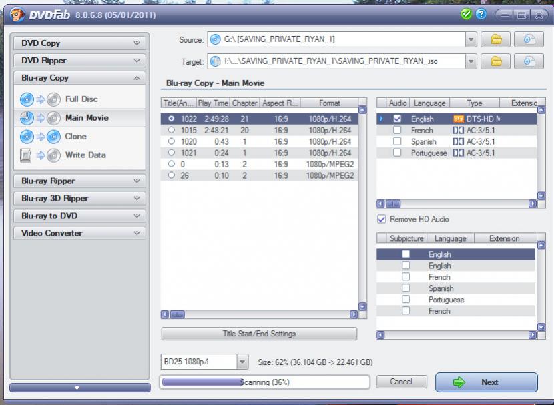Select title 1015 radio button
This screenshot has height=405, width=554.
(172, 131)
